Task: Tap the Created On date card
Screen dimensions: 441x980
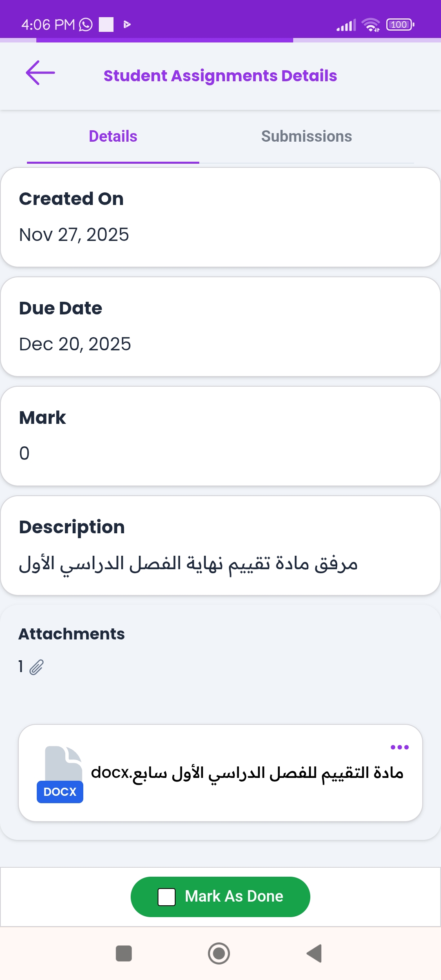Action: click(220, 217)
